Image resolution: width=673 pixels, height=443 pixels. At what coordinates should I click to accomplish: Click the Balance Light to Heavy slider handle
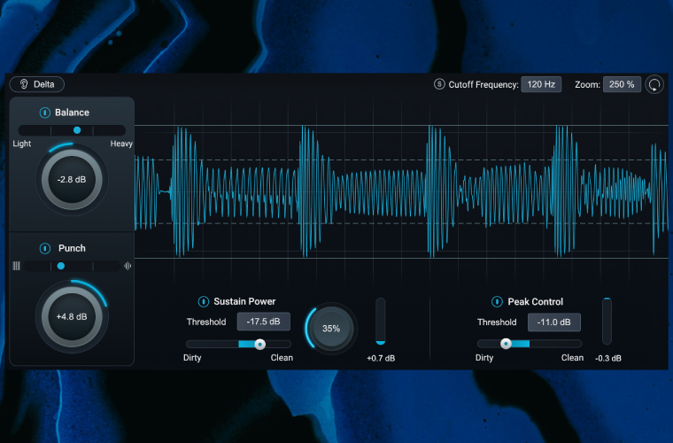point(77,130)
